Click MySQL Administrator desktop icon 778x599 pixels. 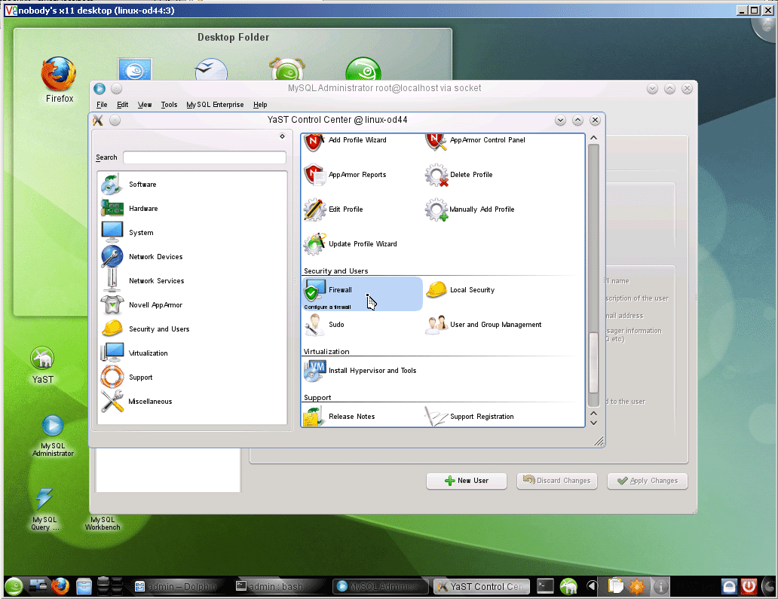point(53,435)
